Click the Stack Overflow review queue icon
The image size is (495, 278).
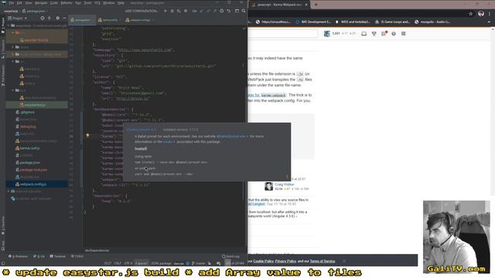(x=384, y=33)
